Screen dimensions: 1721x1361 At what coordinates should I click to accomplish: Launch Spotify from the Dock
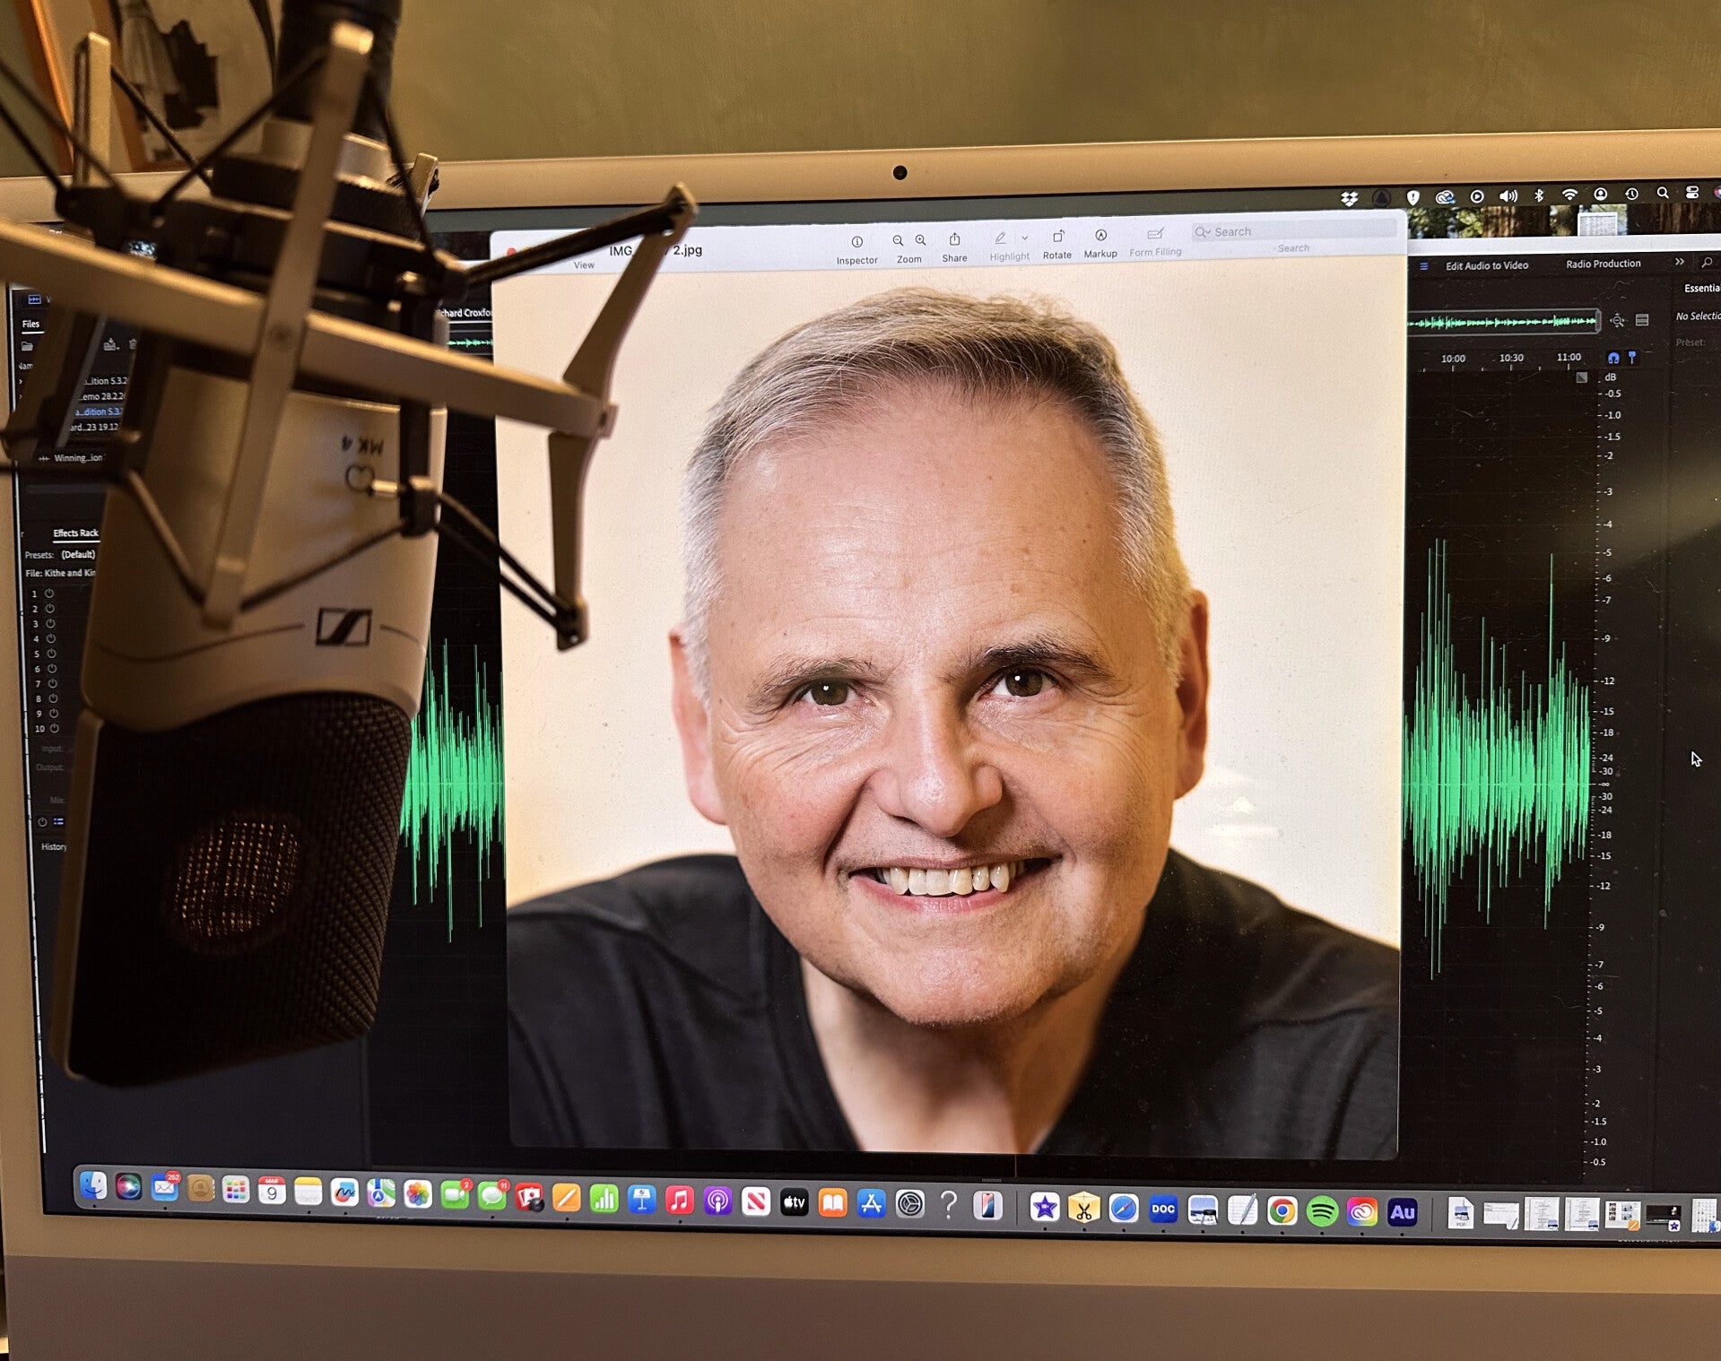click(1322, 1212)
